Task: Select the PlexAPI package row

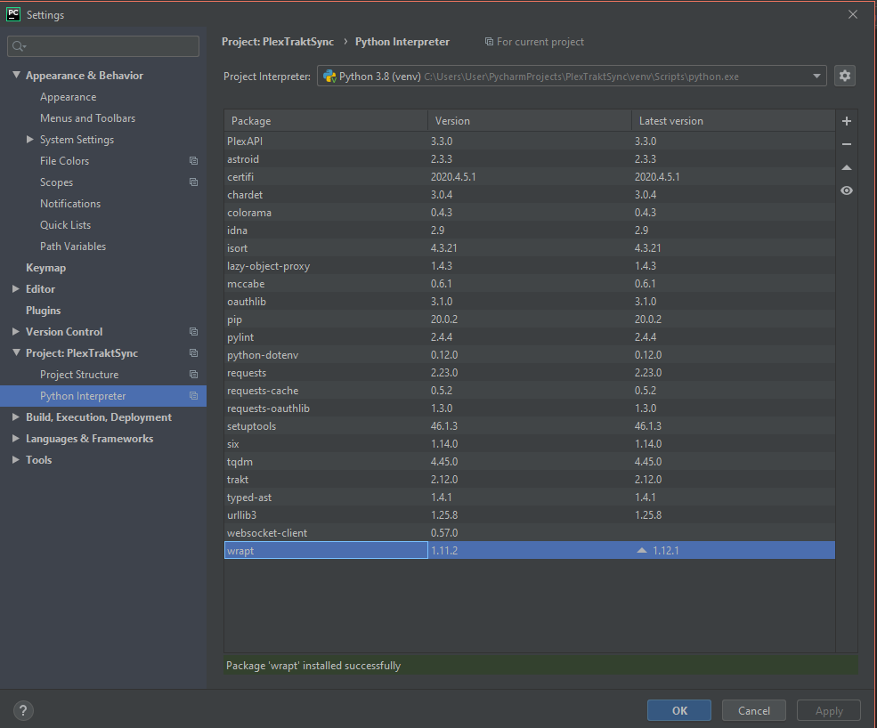Action: (530, 142)
